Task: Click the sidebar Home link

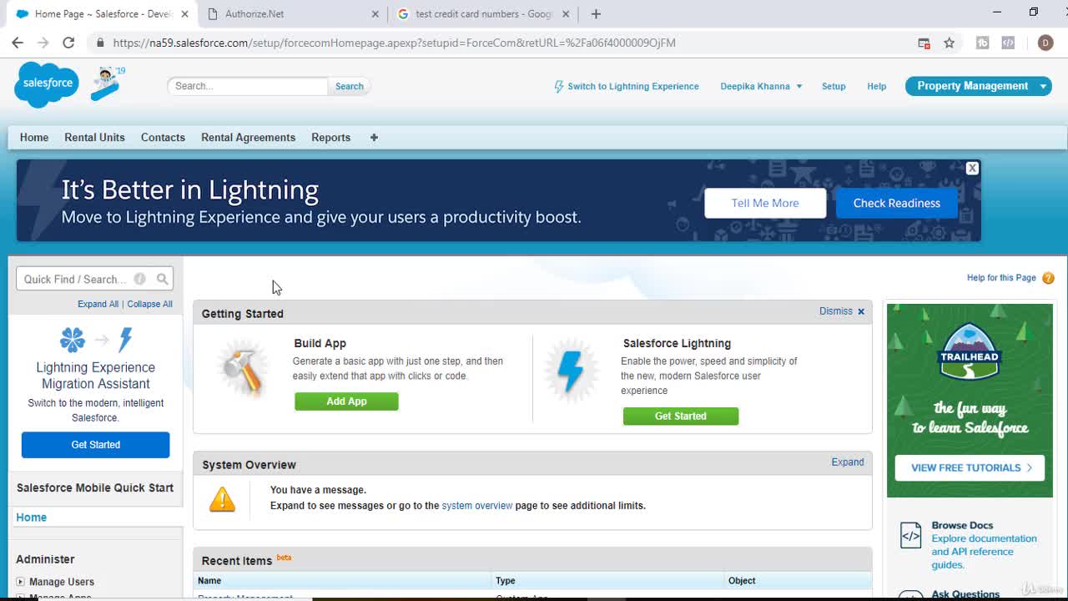Action: point(31,518)
